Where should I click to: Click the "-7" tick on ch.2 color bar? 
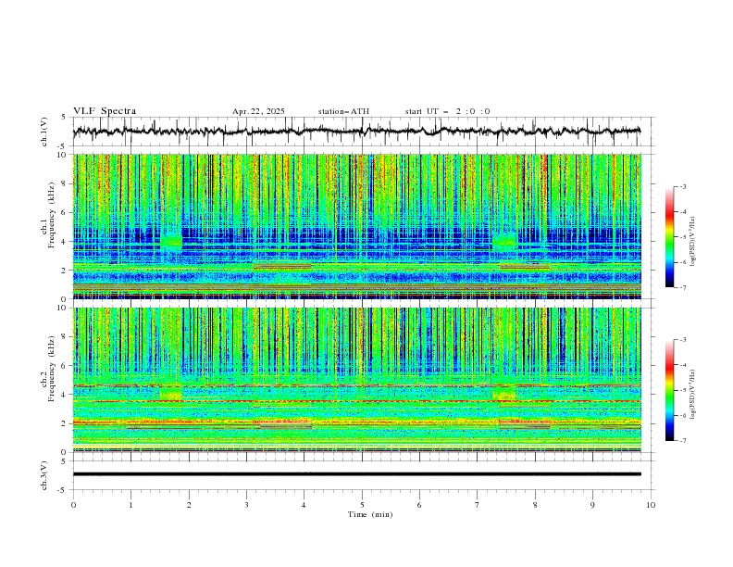[x=682, y=440]
